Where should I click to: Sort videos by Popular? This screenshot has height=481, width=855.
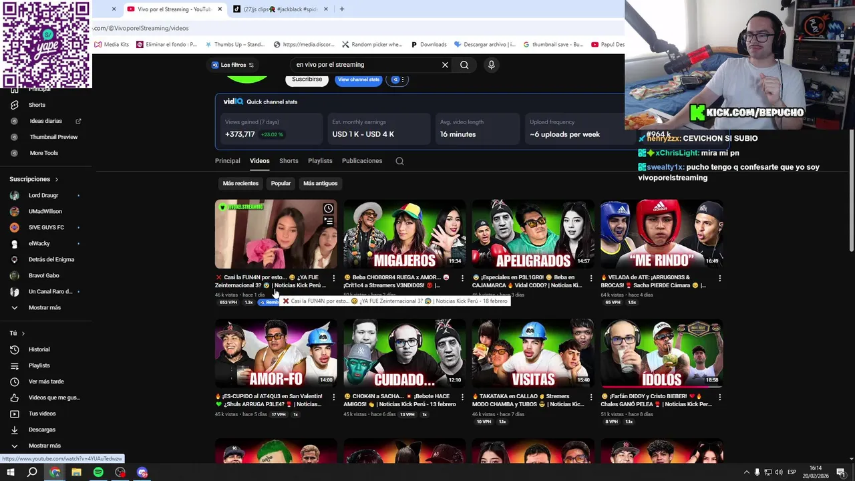pos(281,184)
